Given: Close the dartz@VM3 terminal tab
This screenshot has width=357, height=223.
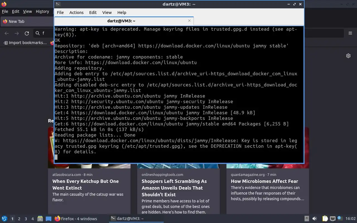Looking at the screenshot, I should 189,21.
